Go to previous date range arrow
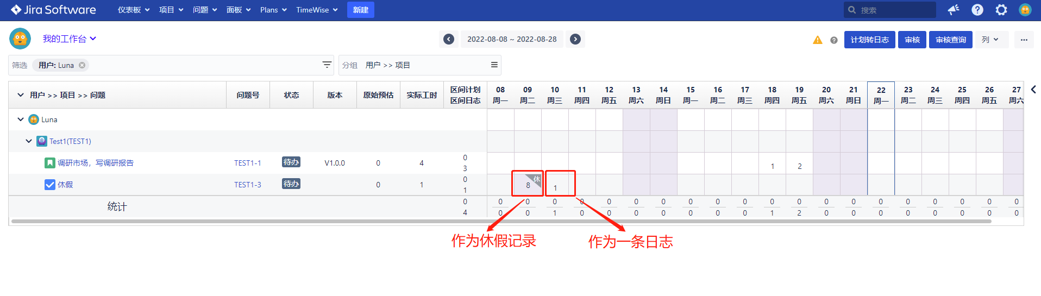The image size is (1041, 296). [449, 39]
